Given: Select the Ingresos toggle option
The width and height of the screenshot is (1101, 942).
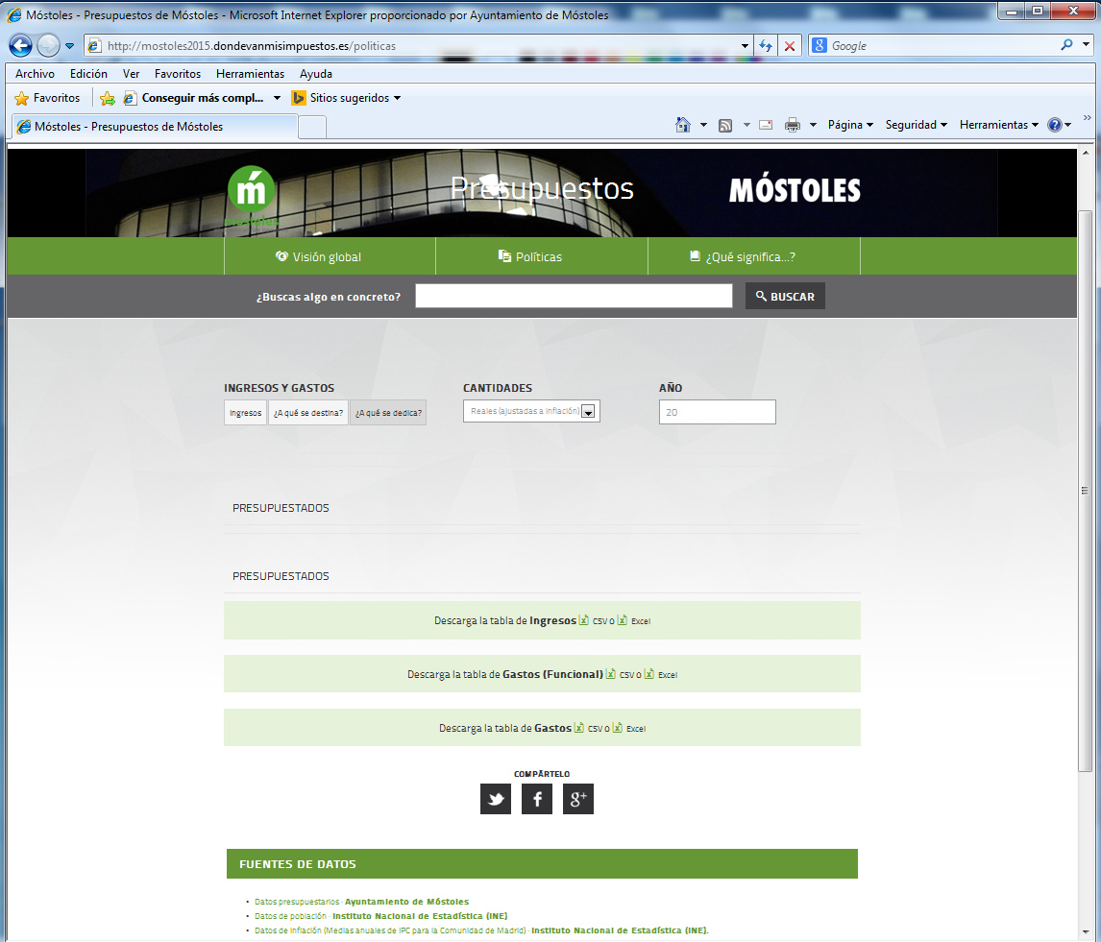Looking at the screenshot, I should 245,413.
